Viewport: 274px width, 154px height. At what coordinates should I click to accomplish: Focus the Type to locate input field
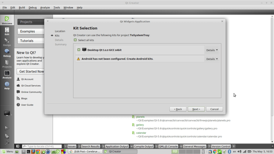coord(42,146)
